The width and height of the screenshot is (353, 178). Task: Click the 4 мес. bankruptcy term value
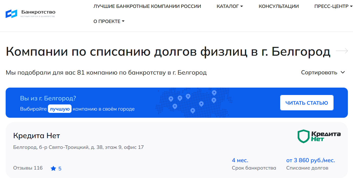240,160
